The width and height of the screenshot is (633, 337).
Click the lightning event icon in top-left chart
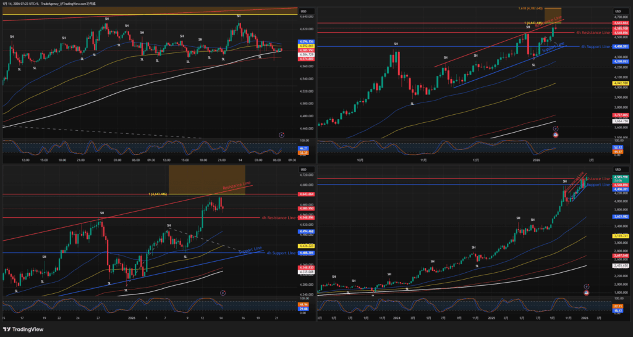pos(281,134)
